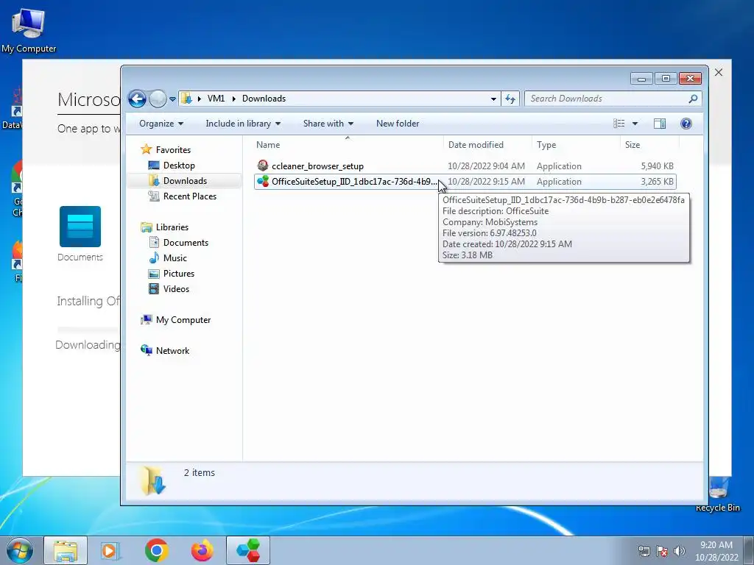The width and height of the screenshot is (754, 565).
Task: Click the folder icon in address bar
Action: tap(186, 99)
